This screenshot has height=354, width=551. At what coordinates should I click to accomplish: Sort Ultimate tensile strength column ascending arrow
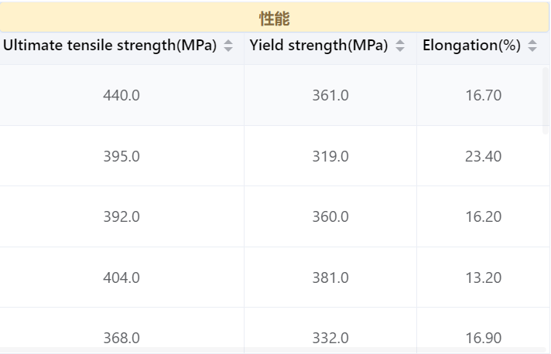pos(228,42)
